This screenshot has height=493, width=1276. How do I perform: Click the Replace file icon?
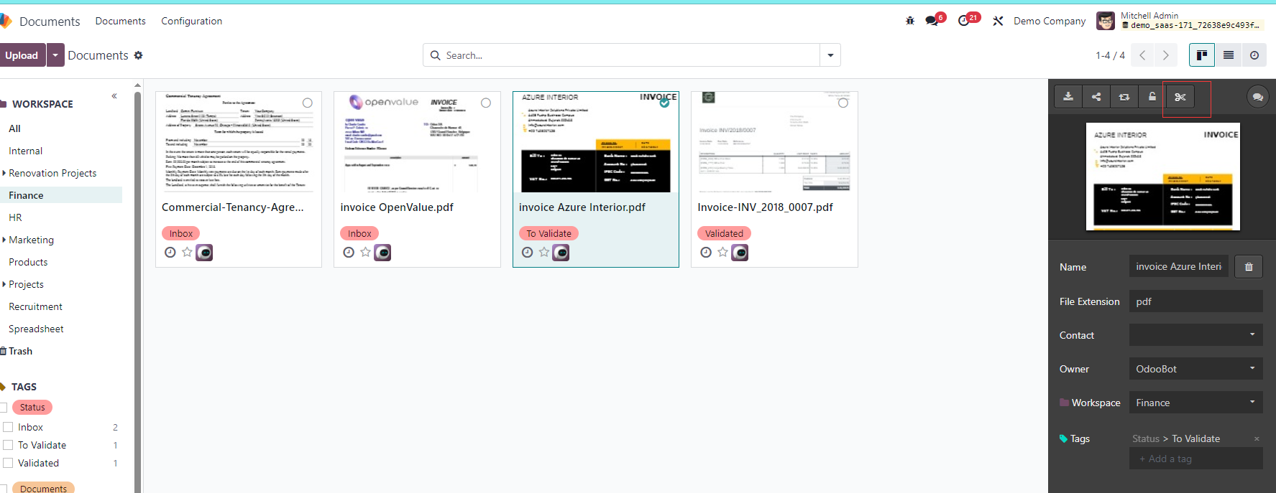[1124, 96]
